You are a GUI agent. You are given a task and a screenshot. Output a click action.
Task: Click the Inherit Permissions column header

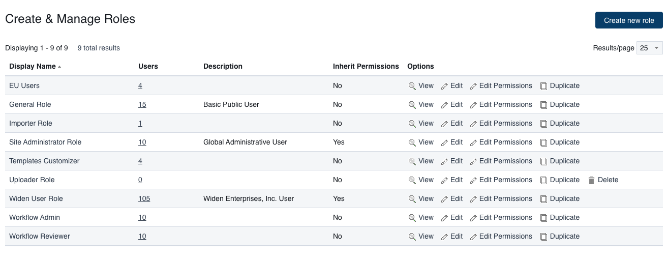pyautogui.click(x=366, y=66)
